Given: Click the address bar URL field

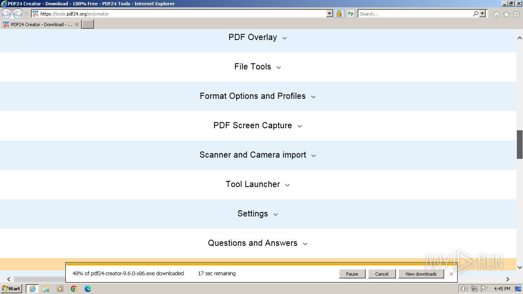Looking at the screenshot, I should [x=183, y=13].
